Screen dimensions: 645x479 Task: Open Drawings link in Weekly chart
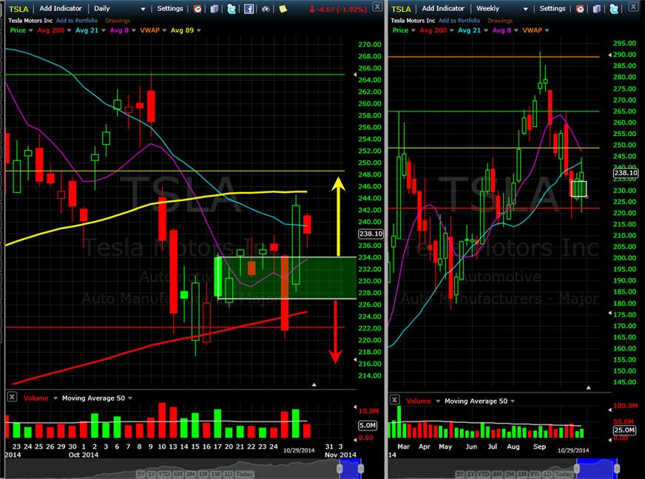[x=500, y=20]
